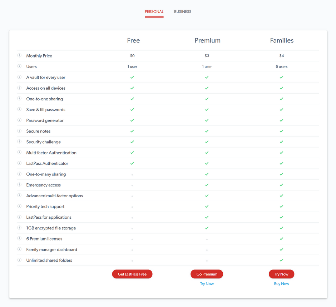Open Family manager dashboard info icon
Viewport: 336px width, 307px height.
point(19,249)
